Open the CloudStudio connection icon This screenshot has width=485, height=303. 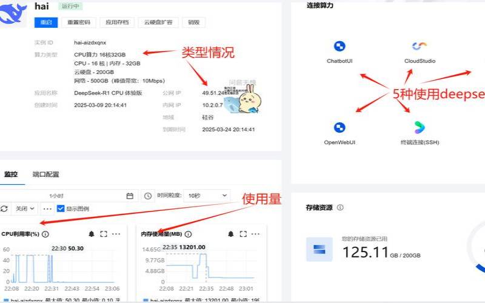[x=420, y=47]
